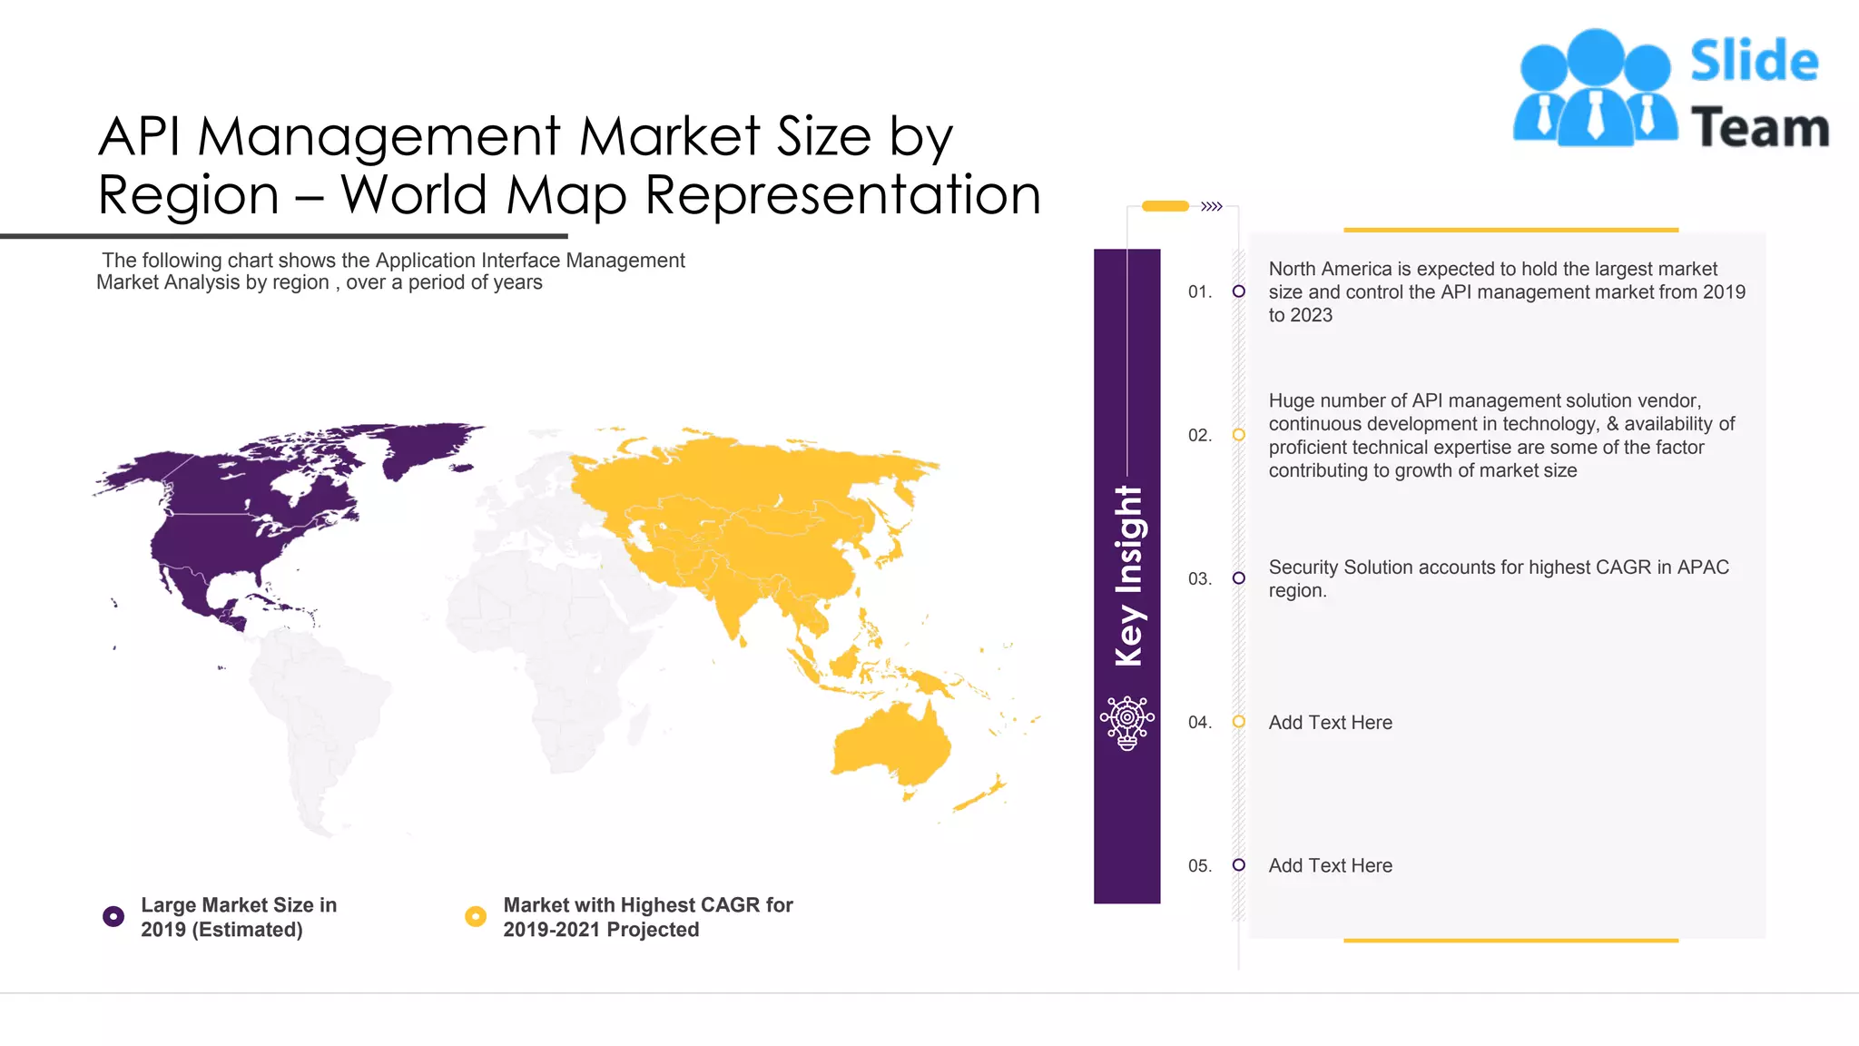Image resolution: width=1859 pixels, height=1046 pixels.
Task: Click the second Add Text Here placeholder
Action: (1330, 866)
